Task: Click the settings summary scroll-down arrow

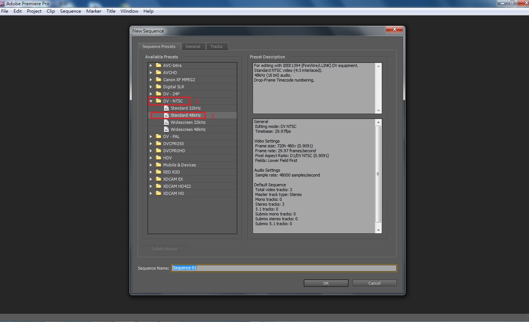Action: pyautogui.click(x=378, y=230)
